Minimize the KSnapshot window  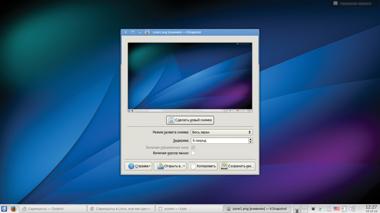(140, 32)
